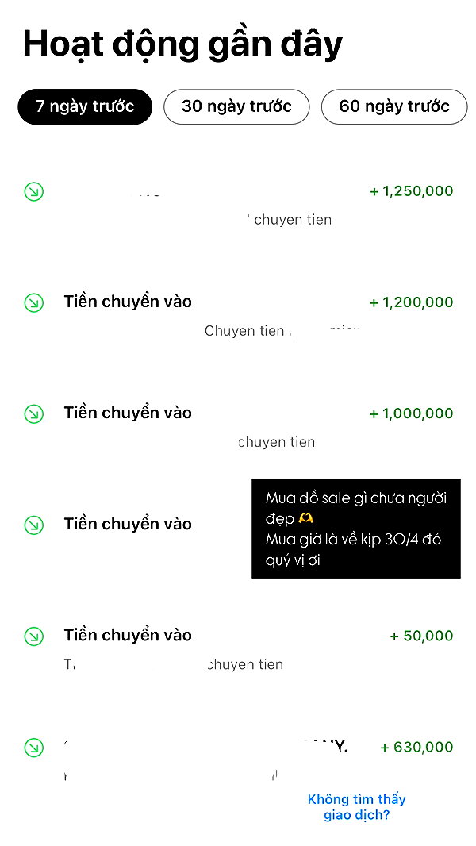
Task: Tap Tiền chuyển vào label beside black overlay
Action: [128, 524]
